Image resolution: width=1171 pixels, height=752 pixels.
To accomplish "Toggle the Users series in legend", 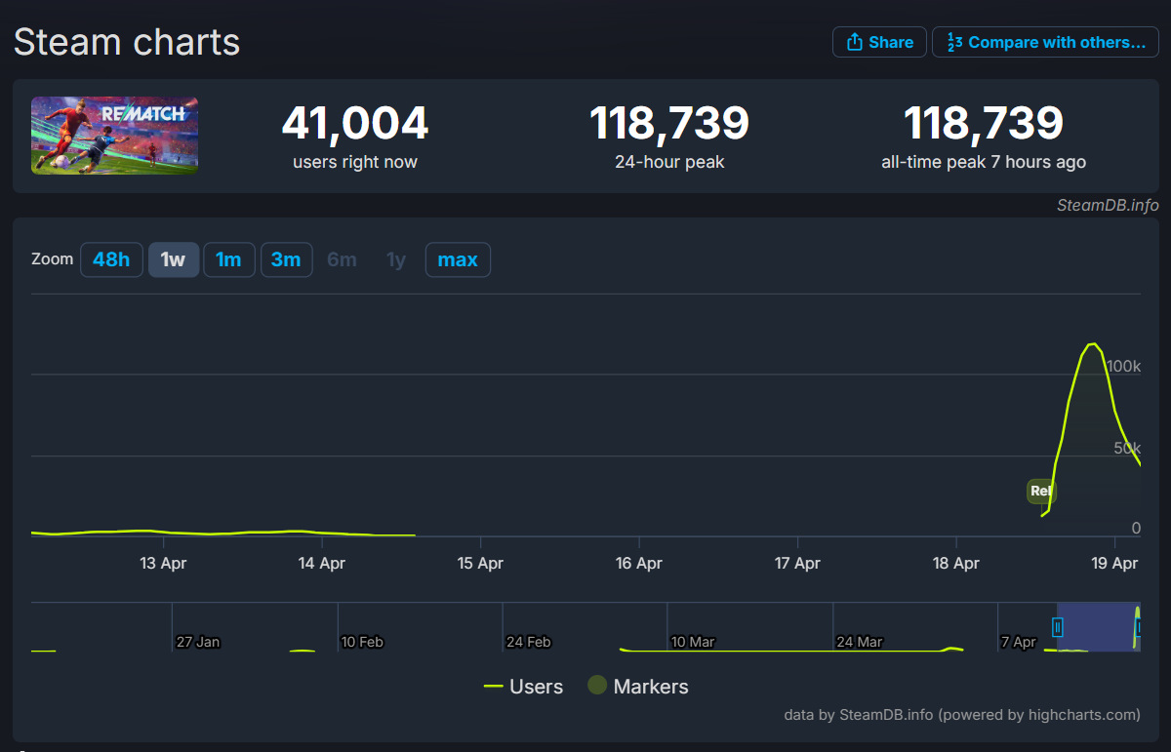I will click(523, 687).
